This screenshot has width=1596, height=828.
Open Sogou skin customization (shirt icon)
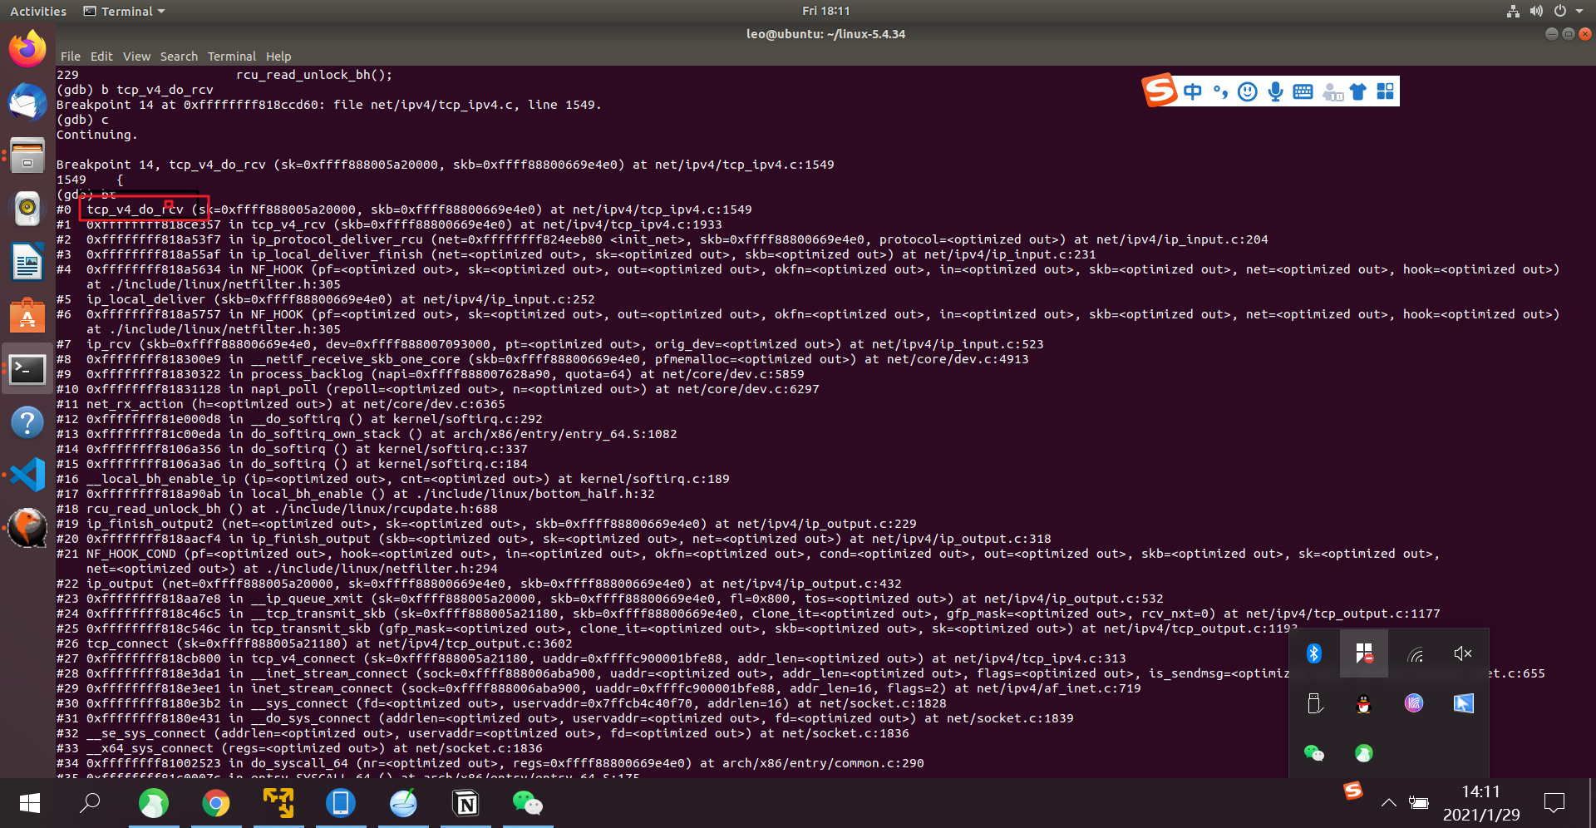click(1358, 91)
